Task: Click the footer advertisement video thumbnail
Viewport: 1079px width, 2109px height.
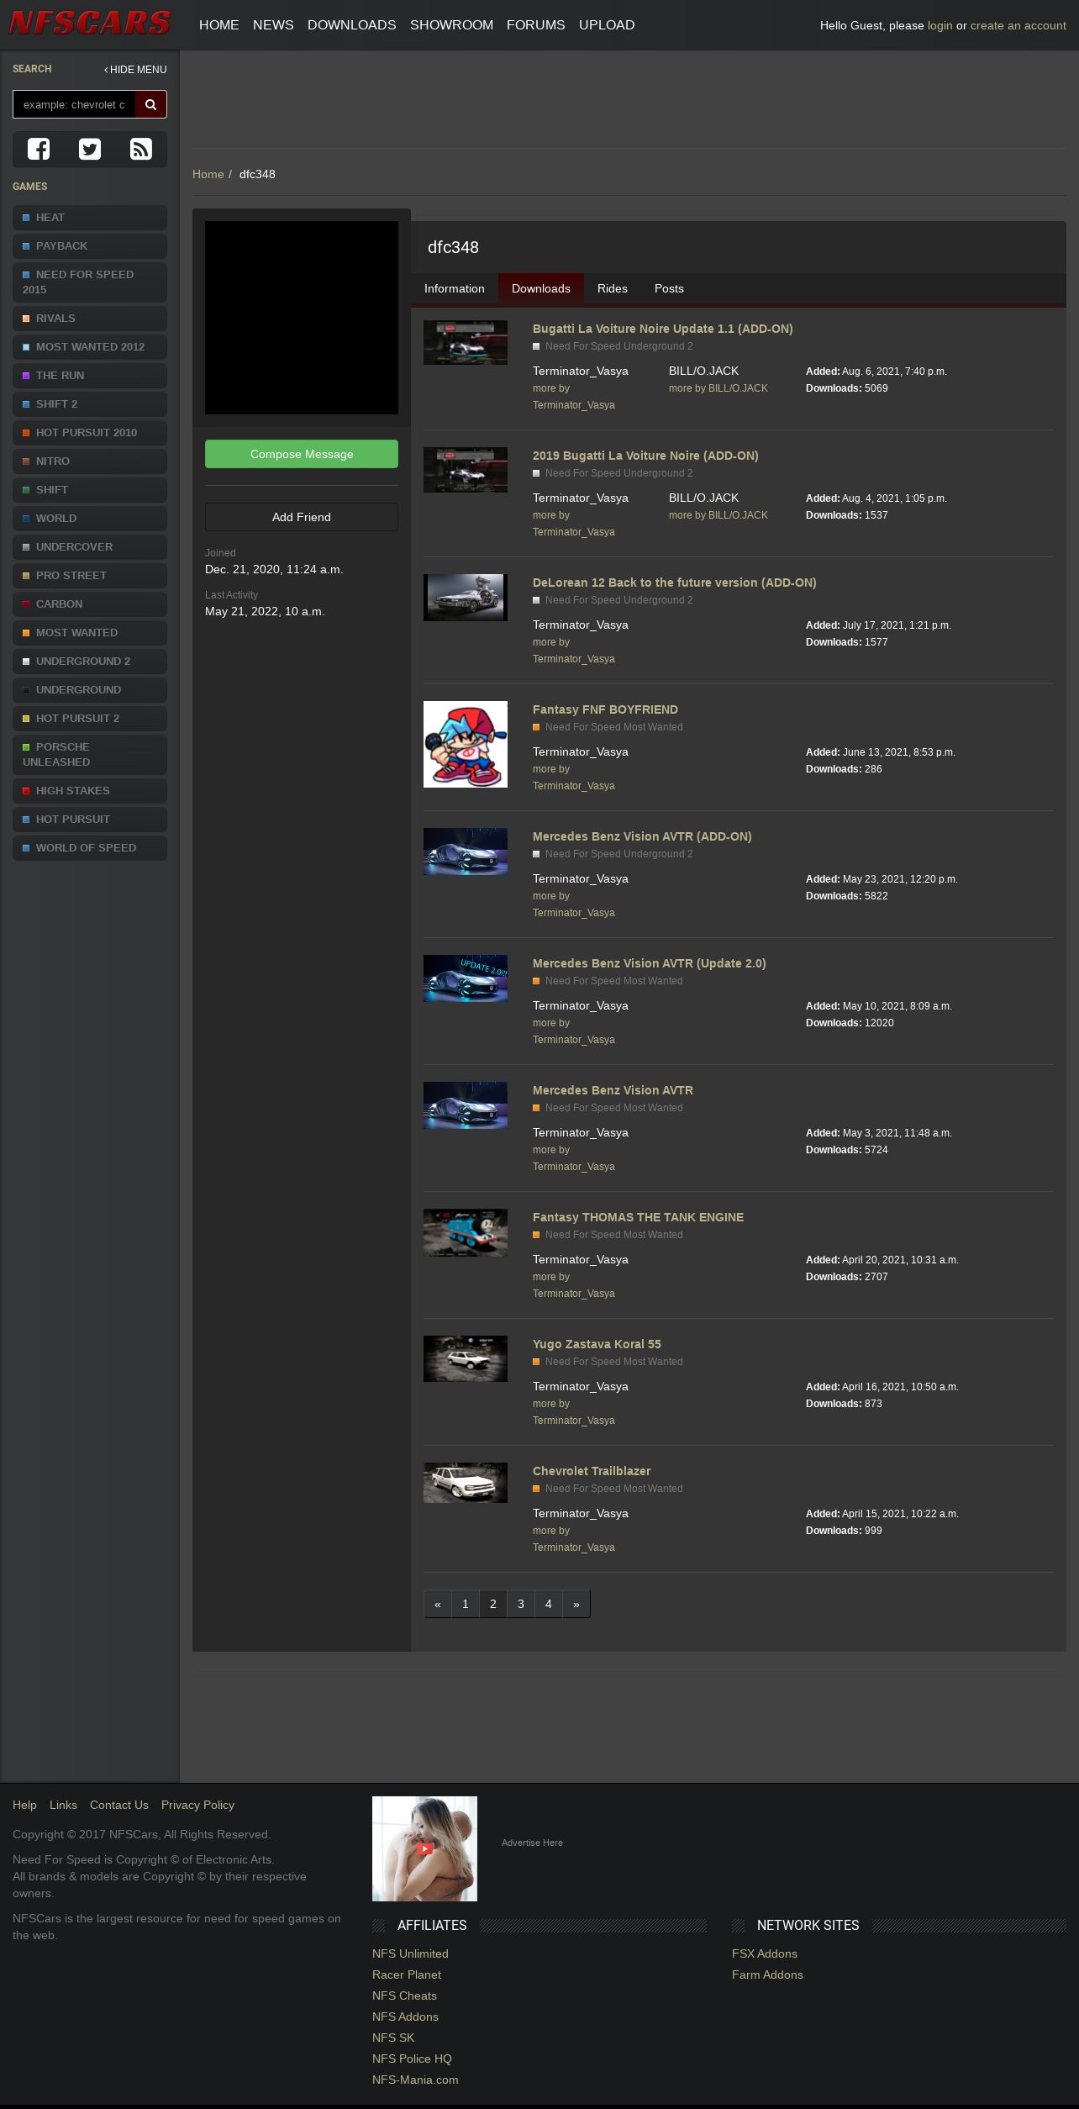Action: click(x=424, y=1848)
